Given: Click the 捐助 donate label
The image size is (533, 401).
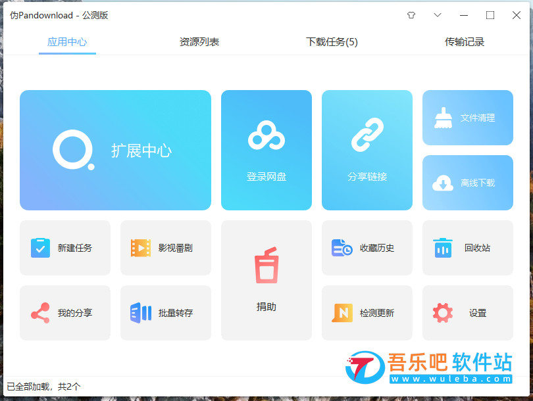Looking at the screenshot, I should [x=266, y=306].
